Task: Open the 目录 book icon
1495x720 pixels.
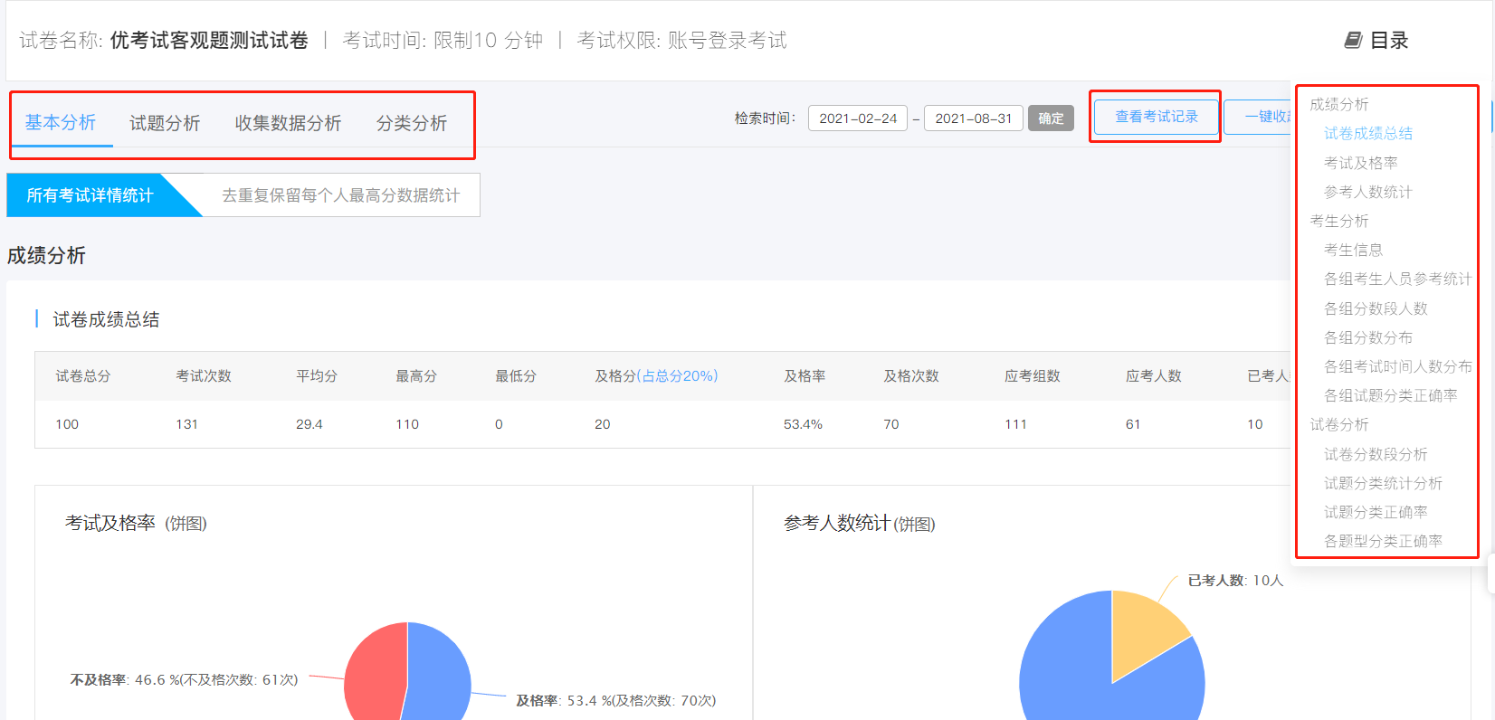Action: click(1353, 40)
